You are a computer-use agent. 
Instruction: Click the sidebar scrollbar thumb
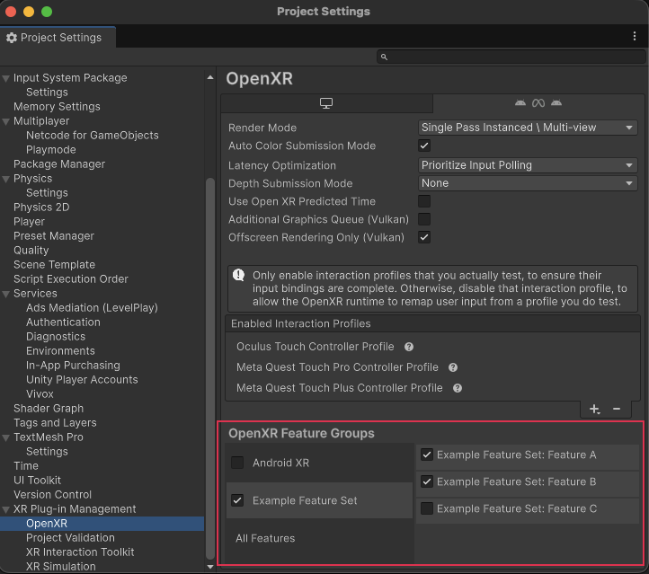210,368
